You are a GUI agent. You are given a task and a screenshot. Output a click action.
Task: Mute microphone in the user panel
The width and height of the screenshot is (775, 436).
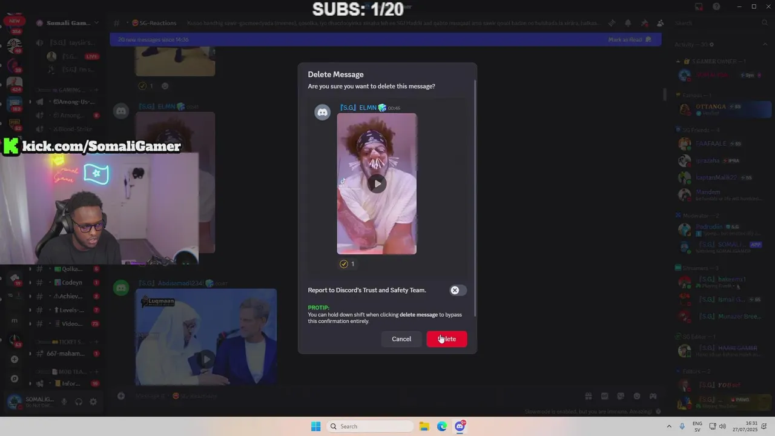tap(64, 401)
